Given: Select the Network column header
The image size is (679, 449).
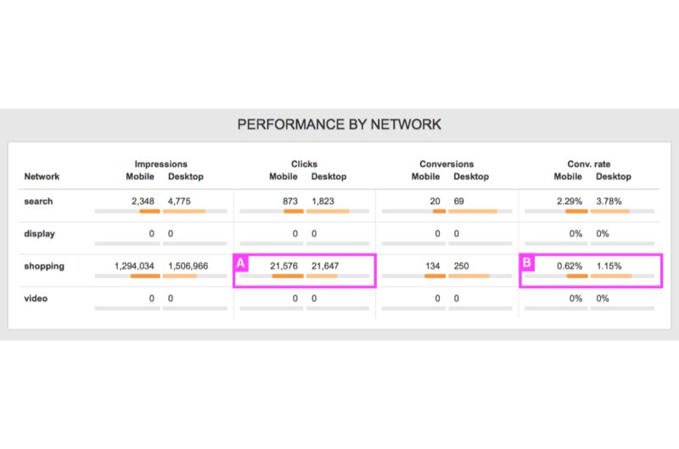Looking at the screenshot, I should [42, 176].
